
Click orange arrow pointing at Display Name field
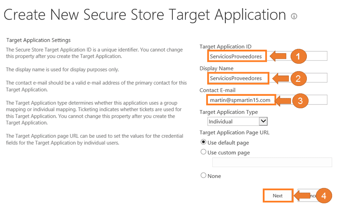[281, 78]
